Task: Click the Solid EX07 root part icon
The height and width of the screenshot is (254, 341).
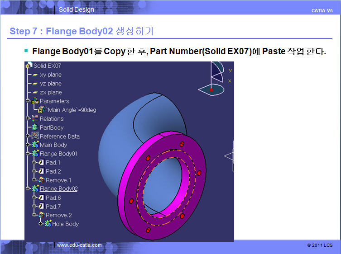Action: 29,65
